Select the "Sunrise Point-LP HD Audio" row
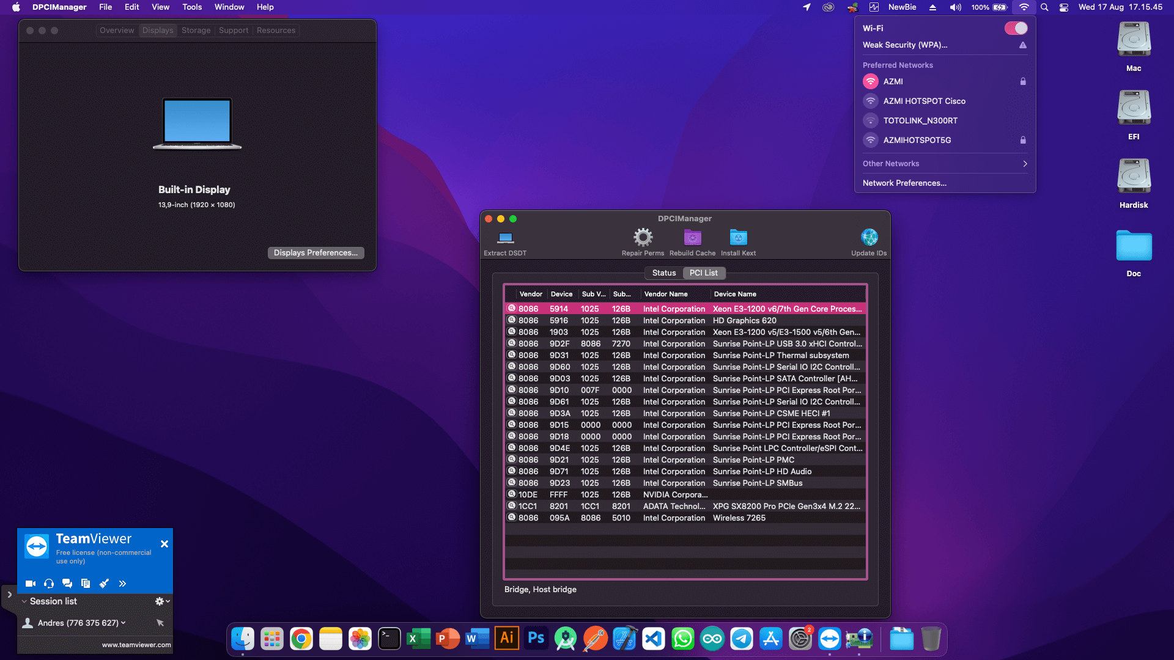Image resolution: width=1174 pixels, height=660 pixels. [685, 471]
